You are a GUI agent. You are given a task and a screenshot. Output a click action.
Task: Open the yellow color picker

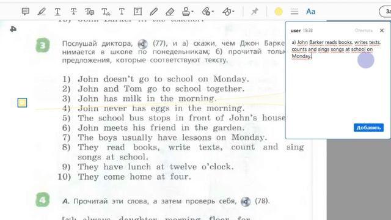point(279,12)
